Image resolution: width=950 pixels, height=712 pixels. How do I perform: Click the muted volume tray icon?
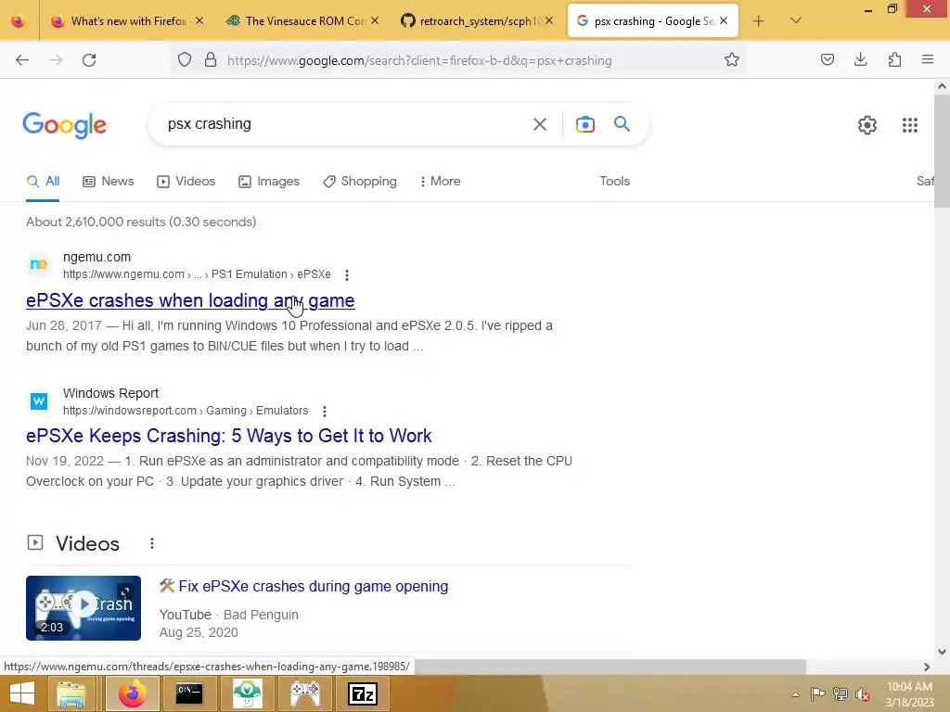click(x=863, y=694)
